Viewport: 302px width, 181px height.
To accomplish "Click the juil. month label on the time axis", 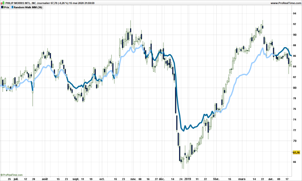I will click(x=16, y=179).
